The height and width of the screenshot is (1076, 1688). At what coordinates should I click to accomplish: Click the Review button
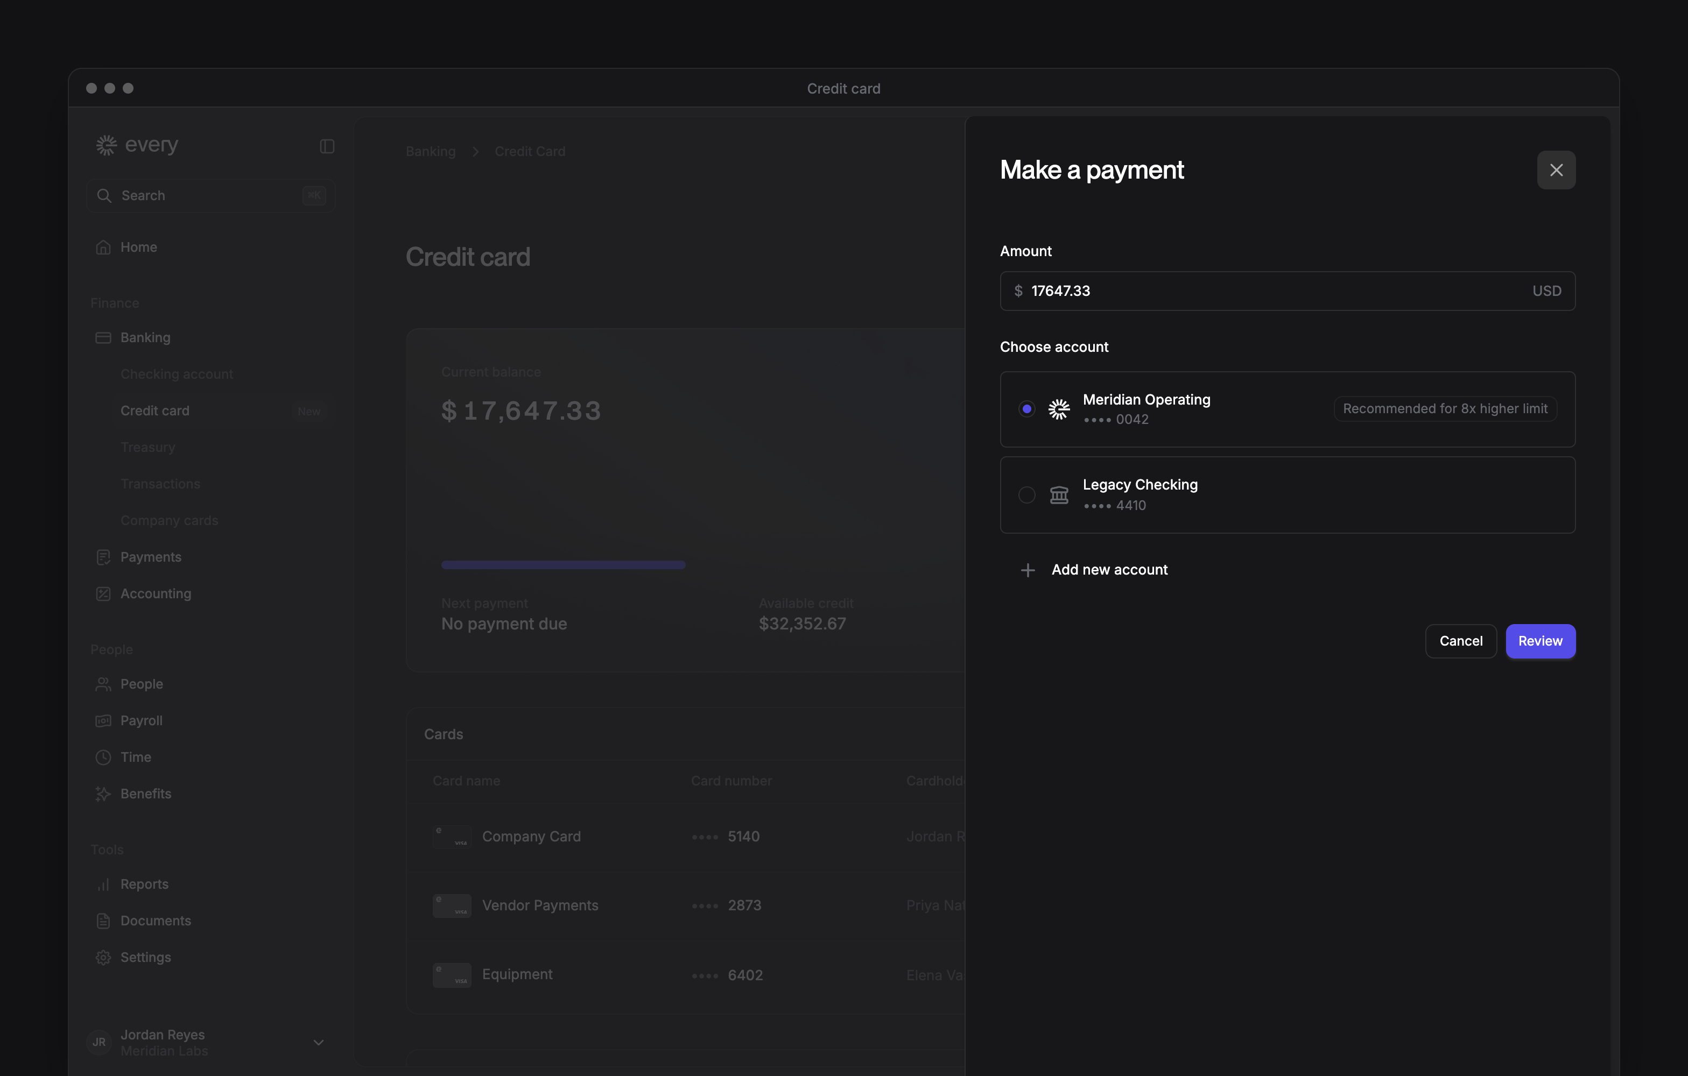tap(1540, 641)
